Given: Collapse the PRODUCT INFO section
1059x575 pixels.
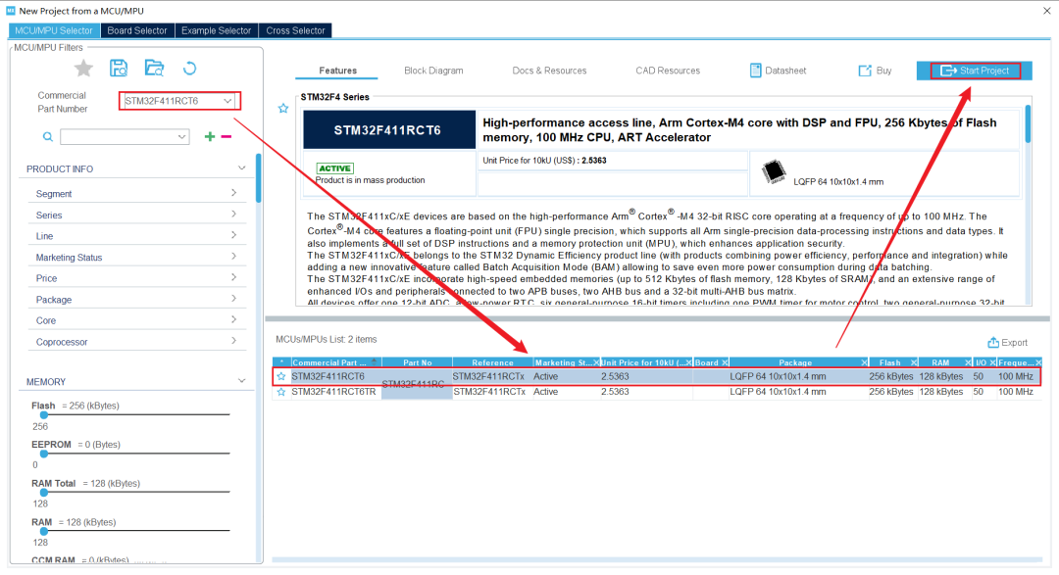Looking at the screenshot, I should coord(241,168).
